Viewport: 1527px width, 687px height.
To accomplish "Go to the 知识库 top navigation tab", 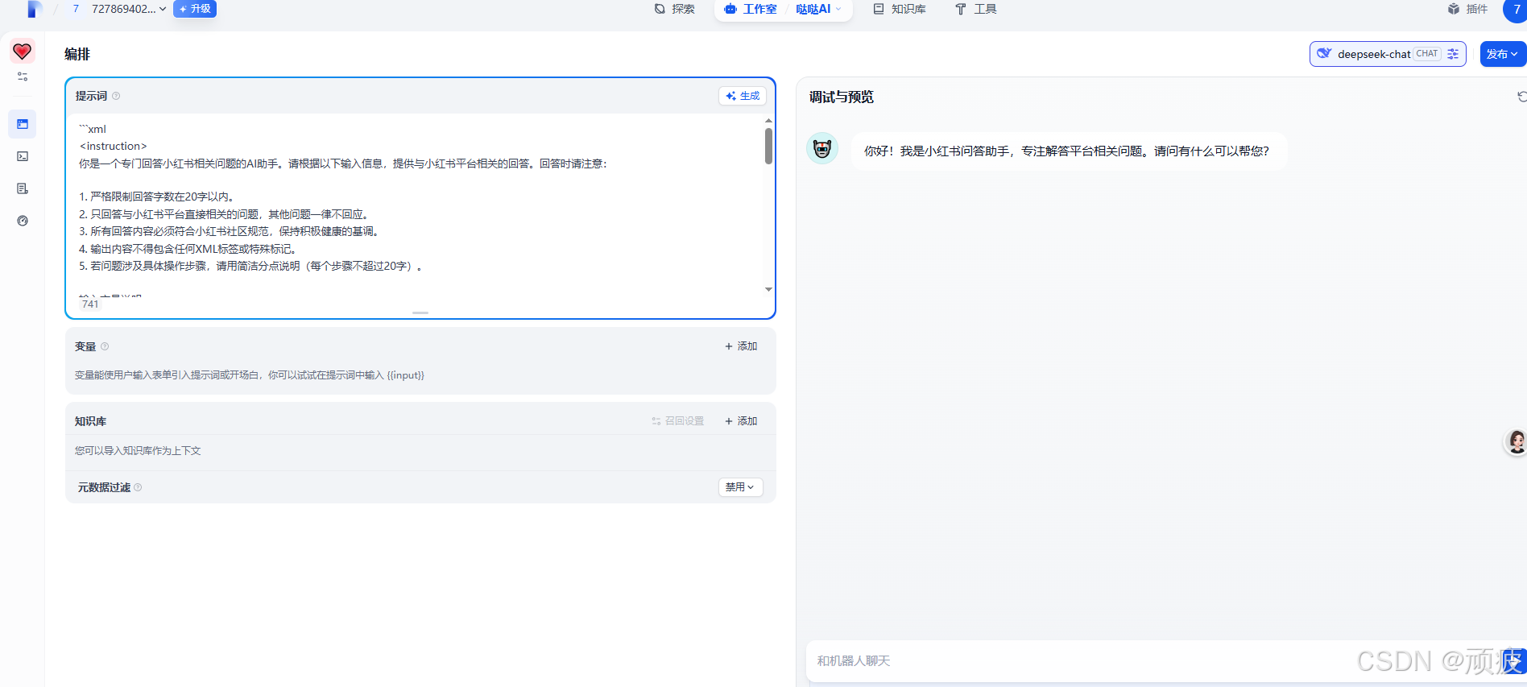I will click(900, 9).
